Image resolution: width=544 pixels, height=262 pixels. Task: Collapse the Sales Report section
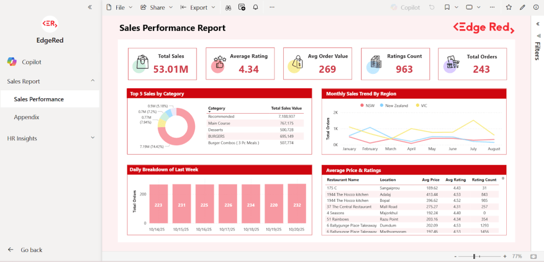tap(93, 81)
